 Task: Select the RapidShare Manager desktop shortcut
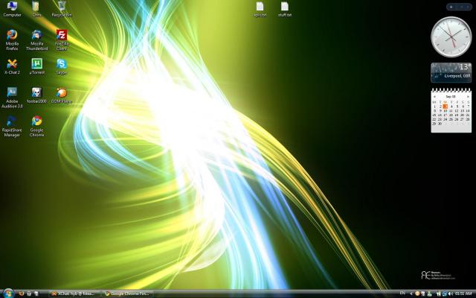pyautogui.click(x=12, y=127)
